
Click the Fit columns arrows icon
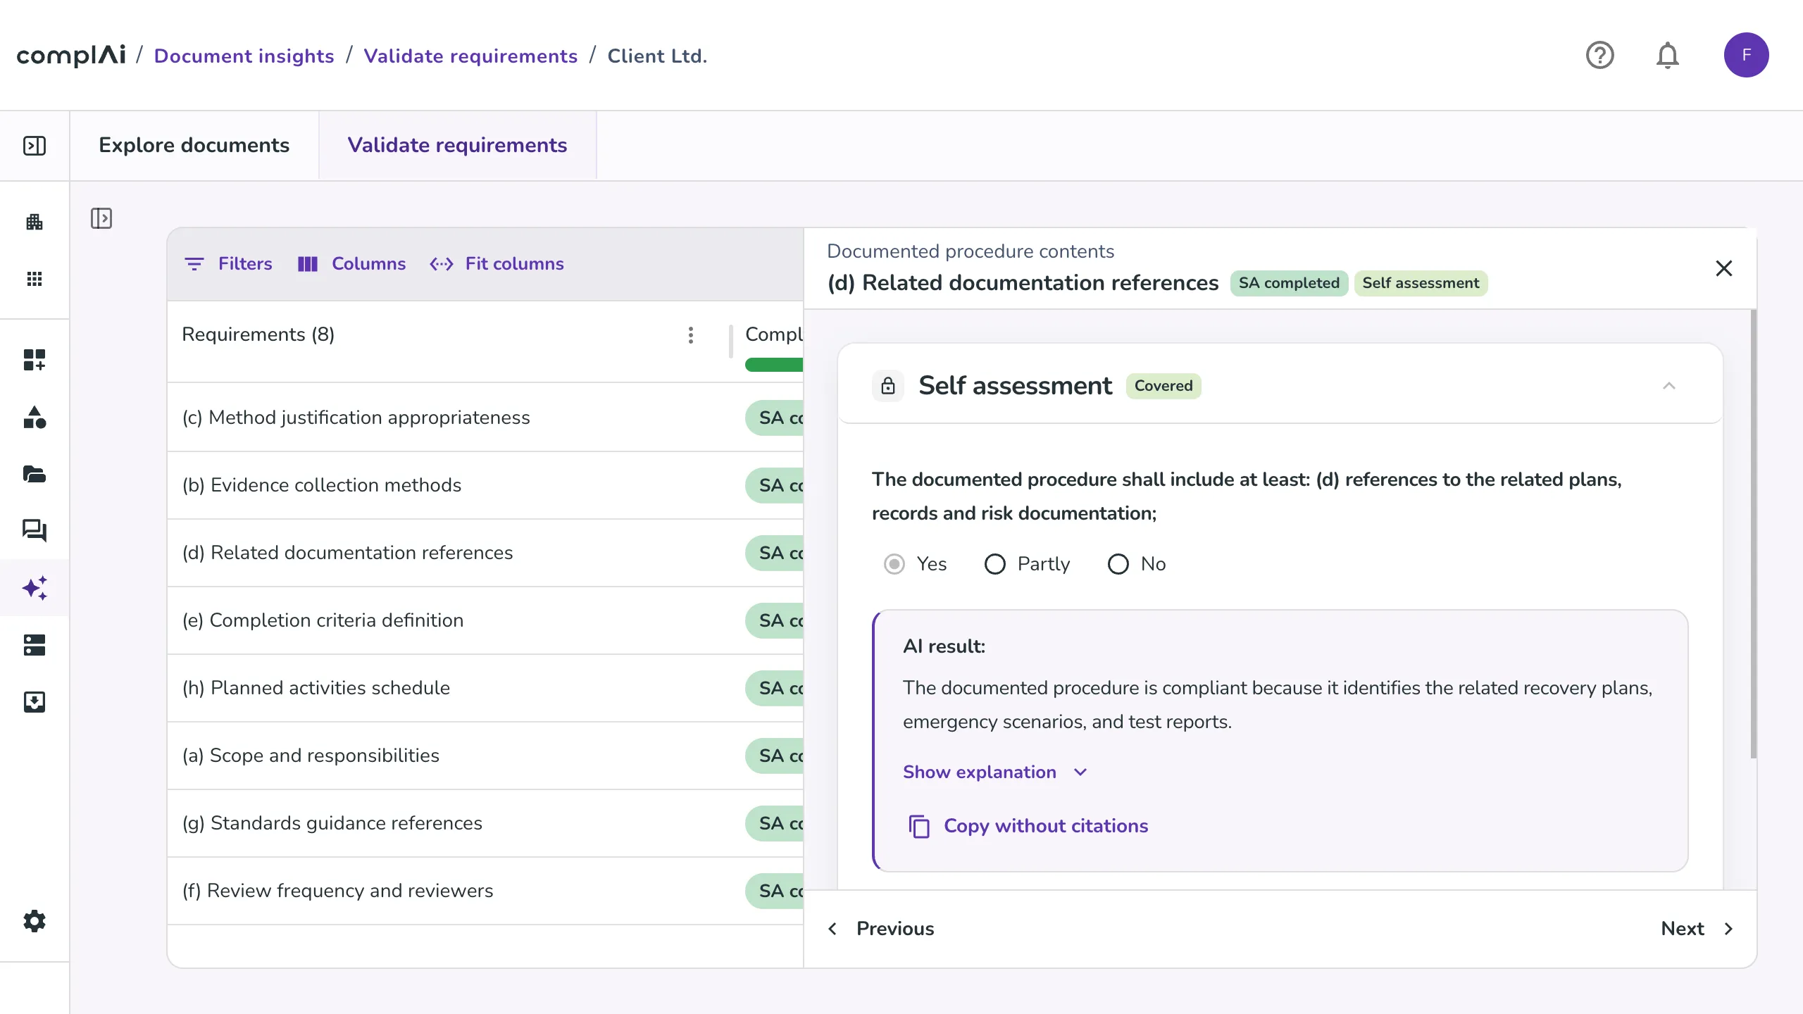(442, 264)
